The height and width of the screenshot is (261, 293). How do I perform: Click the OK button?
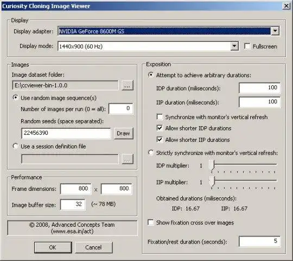[53, 247]
